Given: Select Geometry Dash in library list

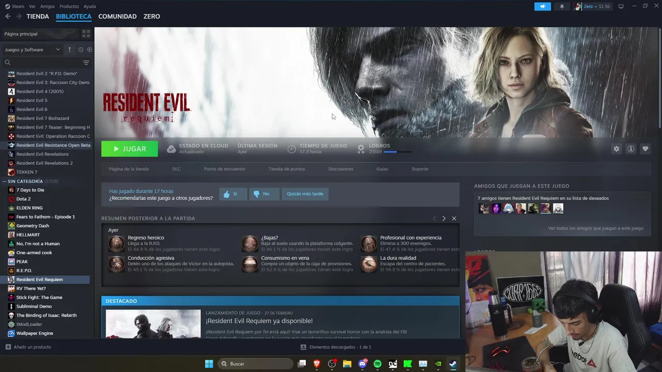Looking at the screenshot, I should [33, 226].
